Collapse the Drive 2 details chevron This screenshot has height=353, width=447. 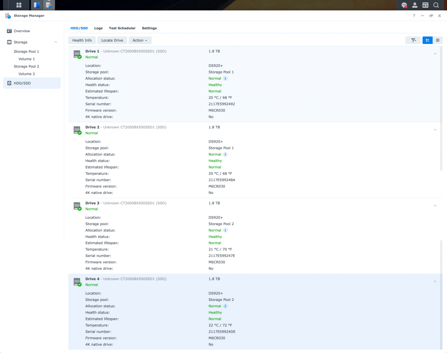(x=435, y=129)
